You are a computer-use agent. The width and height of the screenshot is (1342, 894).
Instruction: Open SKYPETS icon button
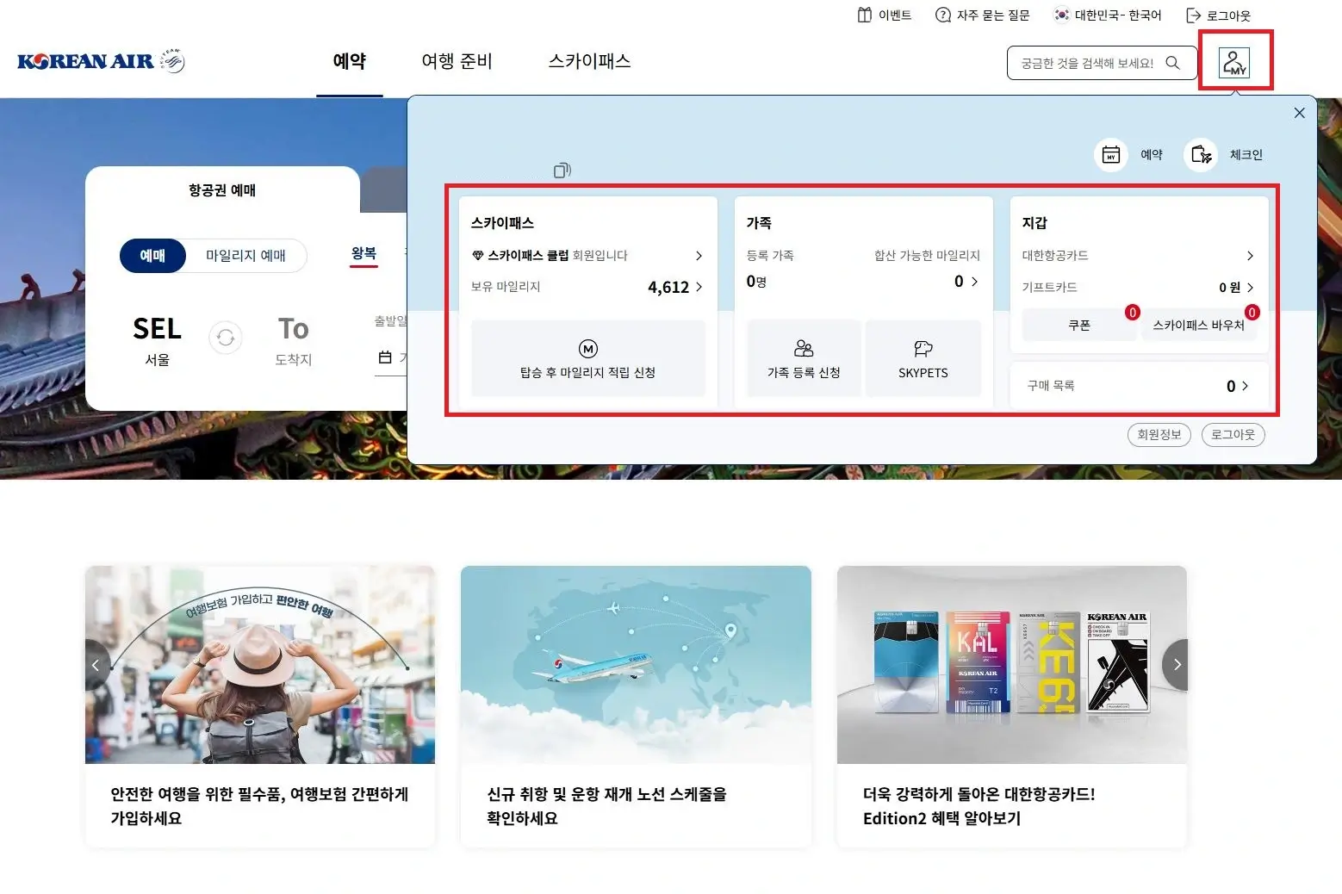923,358
